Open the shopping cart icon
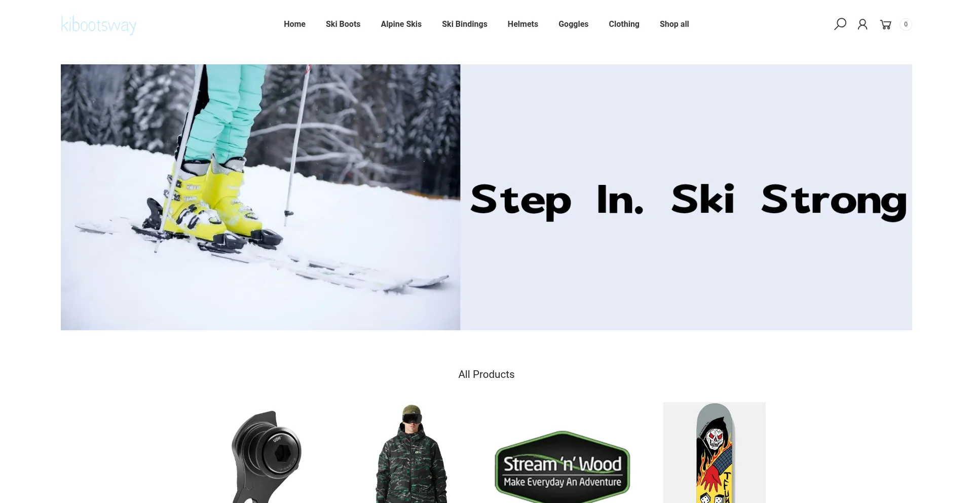Image resolution: width=973 pixels, height=503 pixels. pyautogui.click(x=885, y=24)
